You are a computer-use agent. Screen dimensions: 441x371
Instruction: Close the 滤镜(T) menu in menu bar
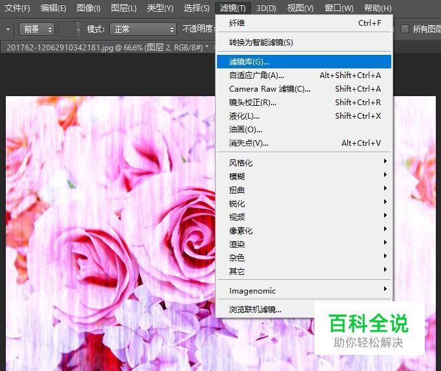(232, 8)
